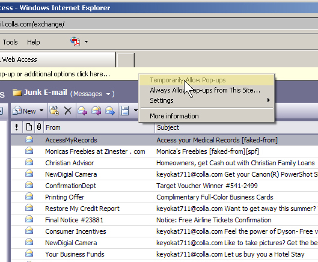This screenshot has width=318, height=262.
Task: Click subject 'Notice: Free Airline Tickets Confirmation'
Action: (214, 220)
